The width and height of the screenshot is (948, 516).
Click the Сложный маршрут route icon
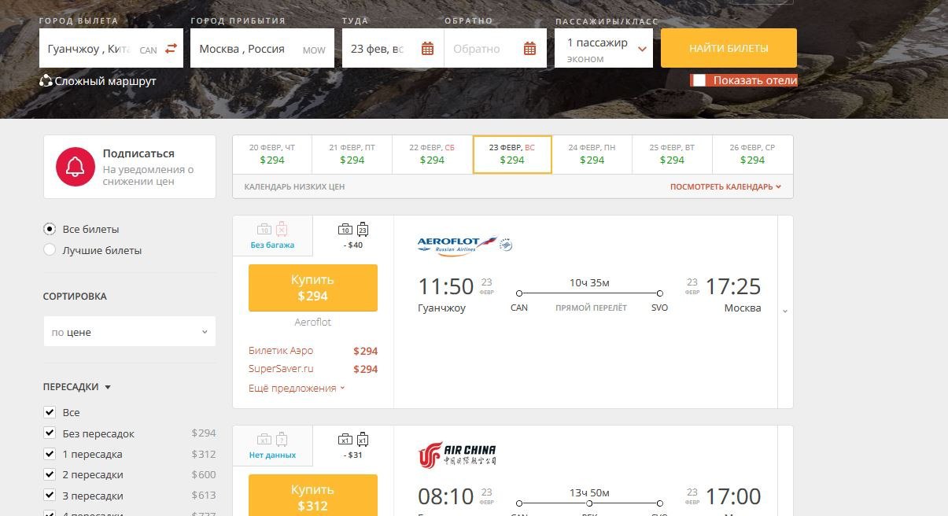pos(46,80)
